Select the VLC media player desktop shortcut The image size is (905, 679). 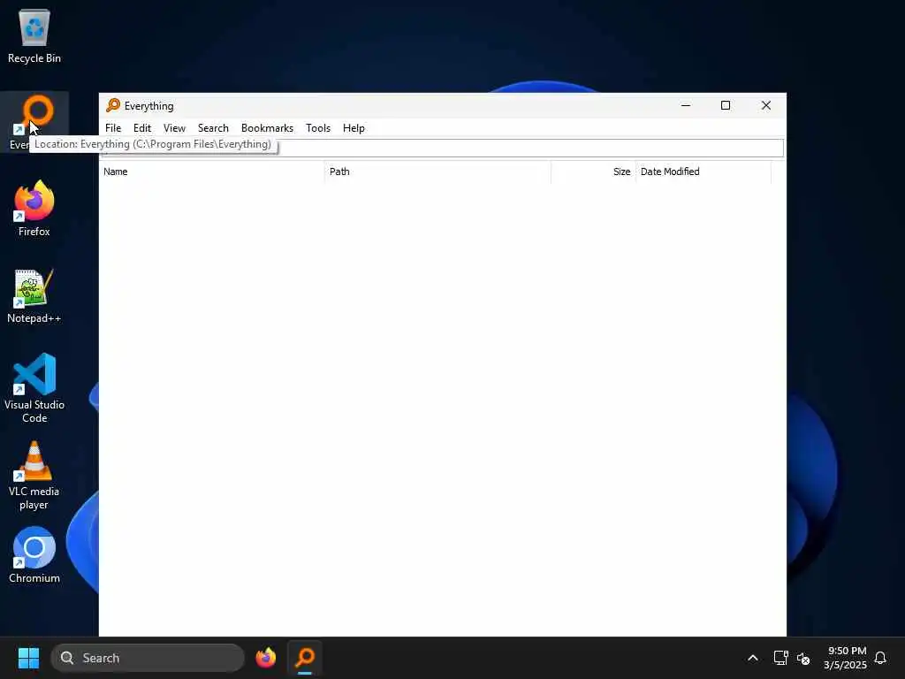point(34,476)
